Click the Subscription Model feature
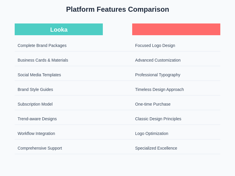 click(35, 104)
